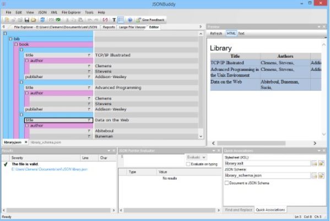Viewport: 330px width, 221px height.
Task: Click Give Feedback button
Action: tap(150, 20)
